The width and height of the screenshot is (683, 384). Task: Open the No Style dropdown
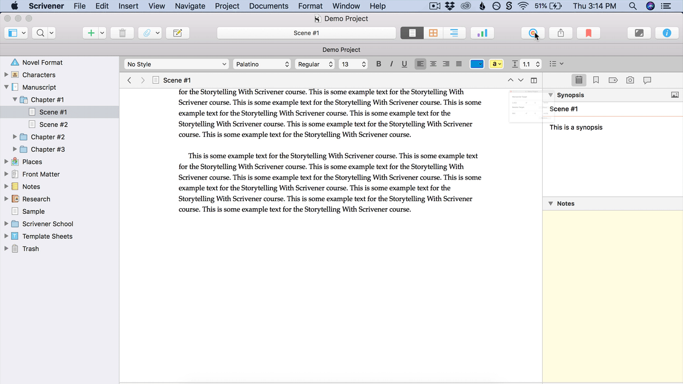tap(177, 64)
